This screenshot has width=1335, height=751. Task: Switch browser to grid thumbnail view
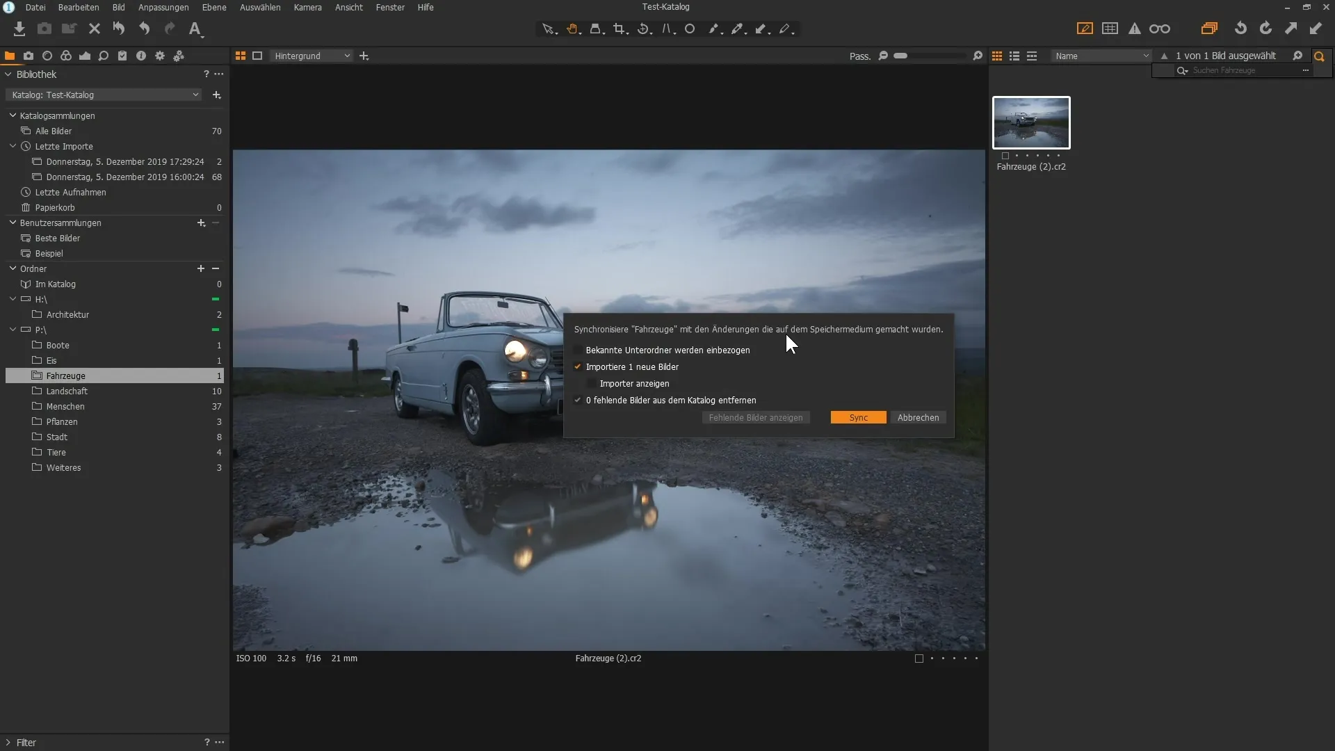click(997, 56)
